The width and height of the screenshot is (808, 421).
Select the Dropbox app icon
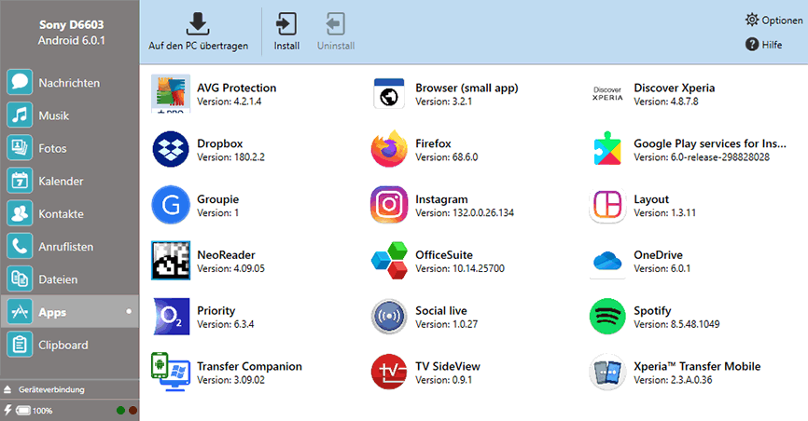[x=171, y=149]
